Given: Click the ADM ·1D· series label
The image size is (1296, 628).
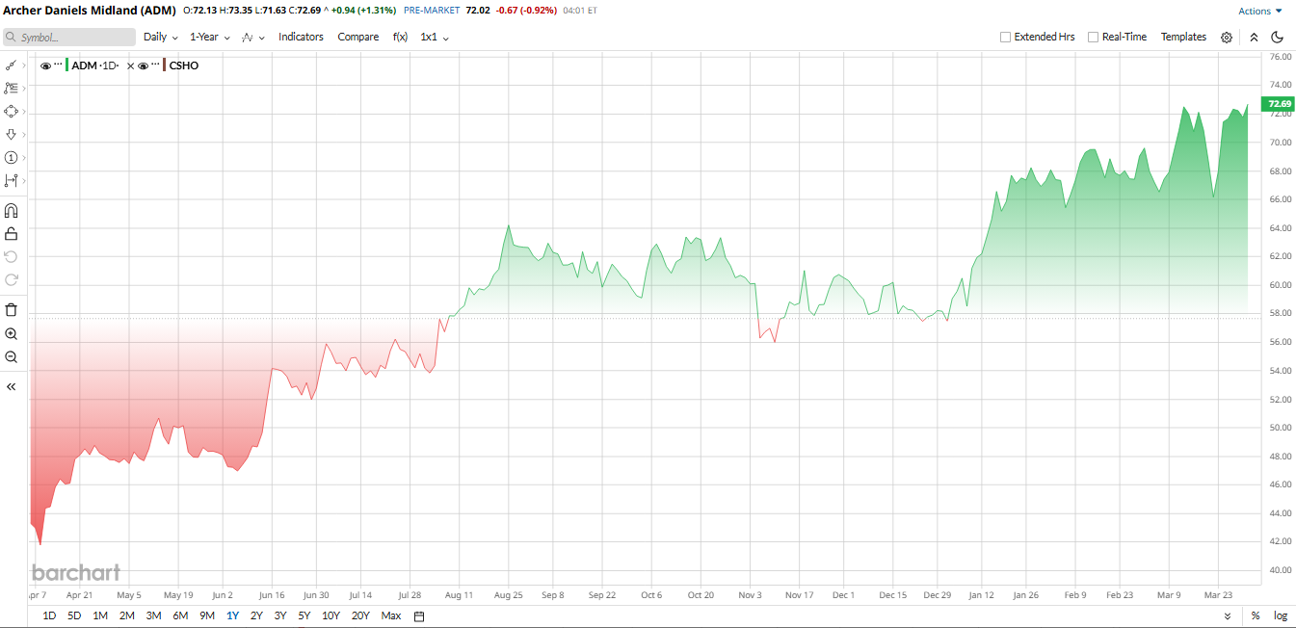Looking at the screenshot, I should tap(95, 65).
